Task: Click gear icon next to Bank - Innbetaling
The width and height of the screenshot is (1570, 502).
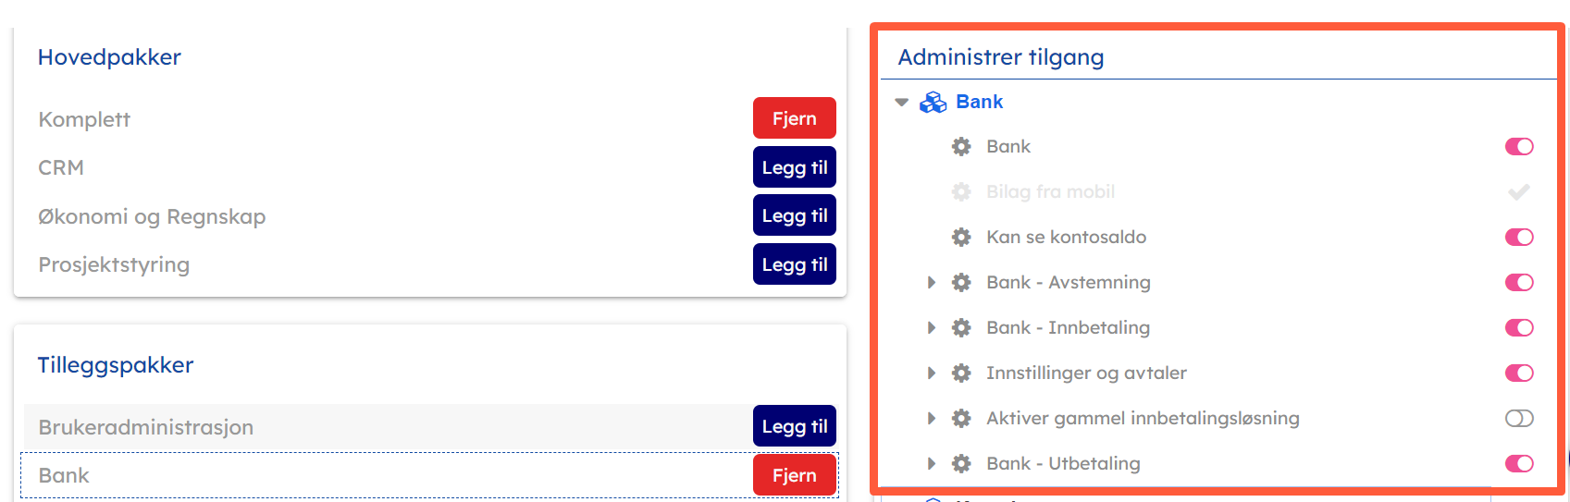Action: click(x=961, y=328)
